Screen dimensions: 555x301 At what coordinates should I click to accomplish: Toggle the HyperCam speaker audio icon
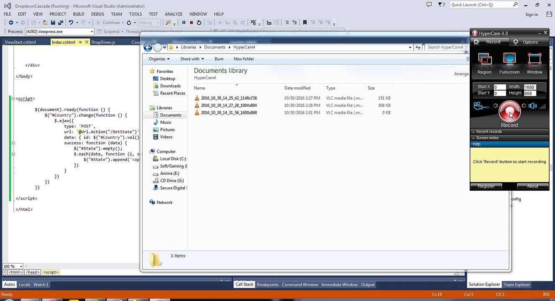click(532, 106)
